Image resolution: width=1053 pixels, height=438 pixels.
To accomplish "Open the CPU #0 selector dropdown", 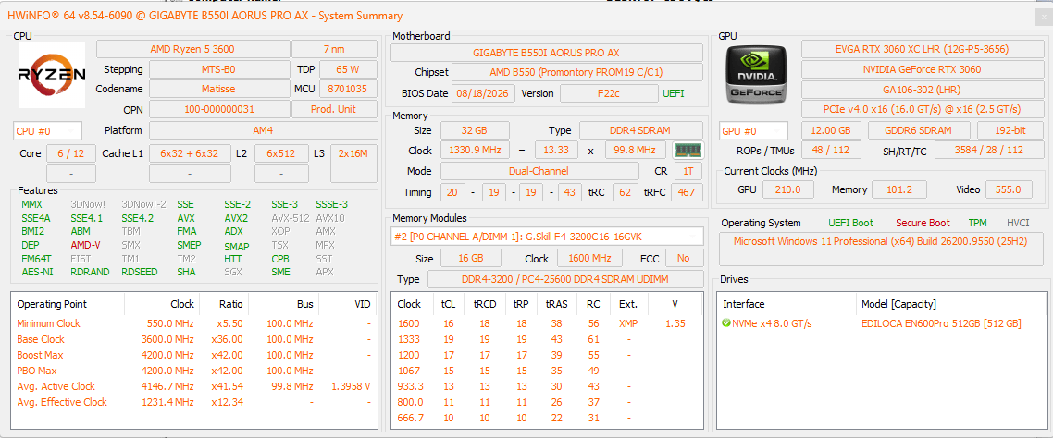I will (48, 131).
